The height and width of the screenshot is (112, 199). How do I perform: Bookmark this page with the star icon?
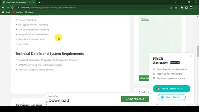coord(176,7)
